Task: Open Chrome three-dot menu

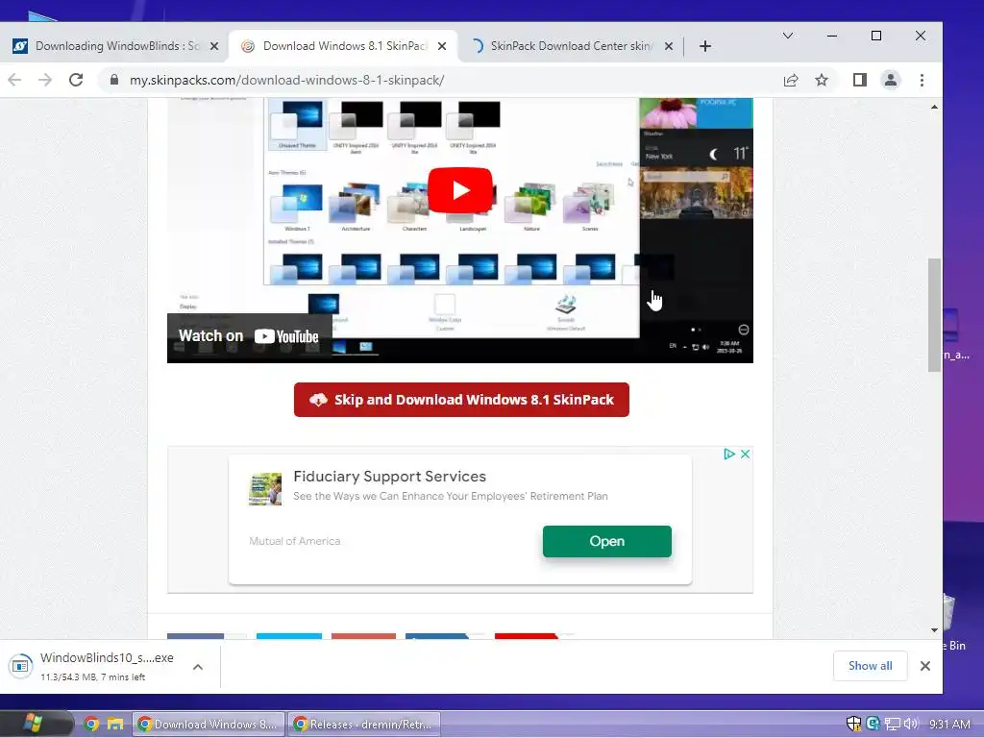Action: click(x=922, y=80)
